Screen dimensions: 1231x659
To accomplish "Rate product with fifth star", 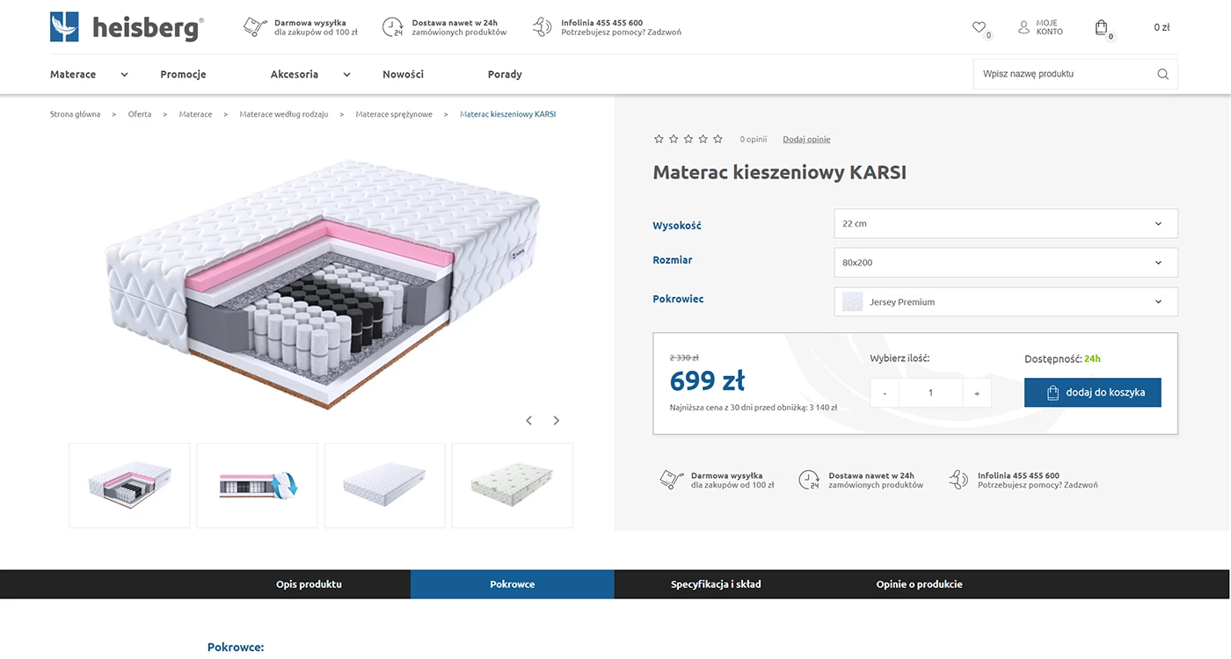I will [717, 139].
